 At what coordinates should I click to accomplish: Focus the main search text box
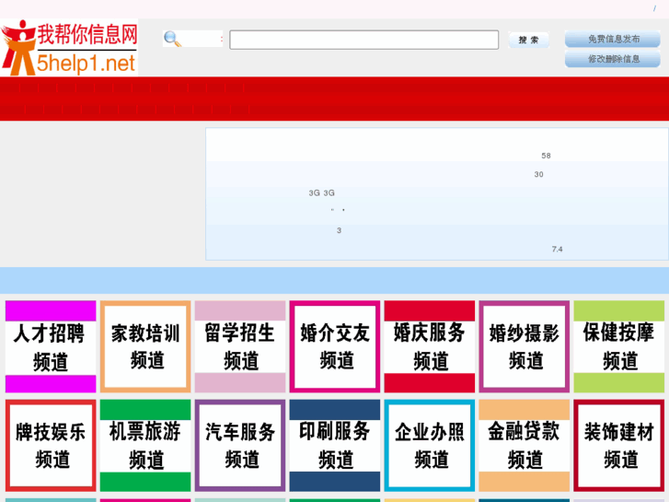(x=363, y=40)
